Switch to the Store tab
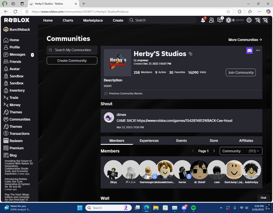Screen dimensions: 273x213 point(213,141)
